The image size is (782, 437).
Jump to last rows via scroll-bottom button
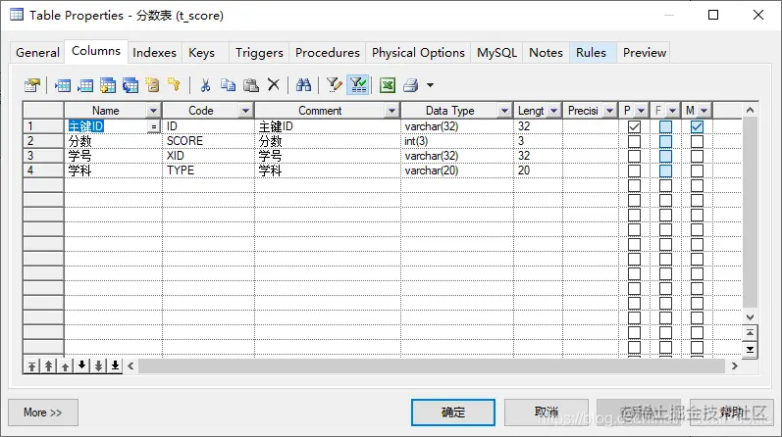coord(750,349)
